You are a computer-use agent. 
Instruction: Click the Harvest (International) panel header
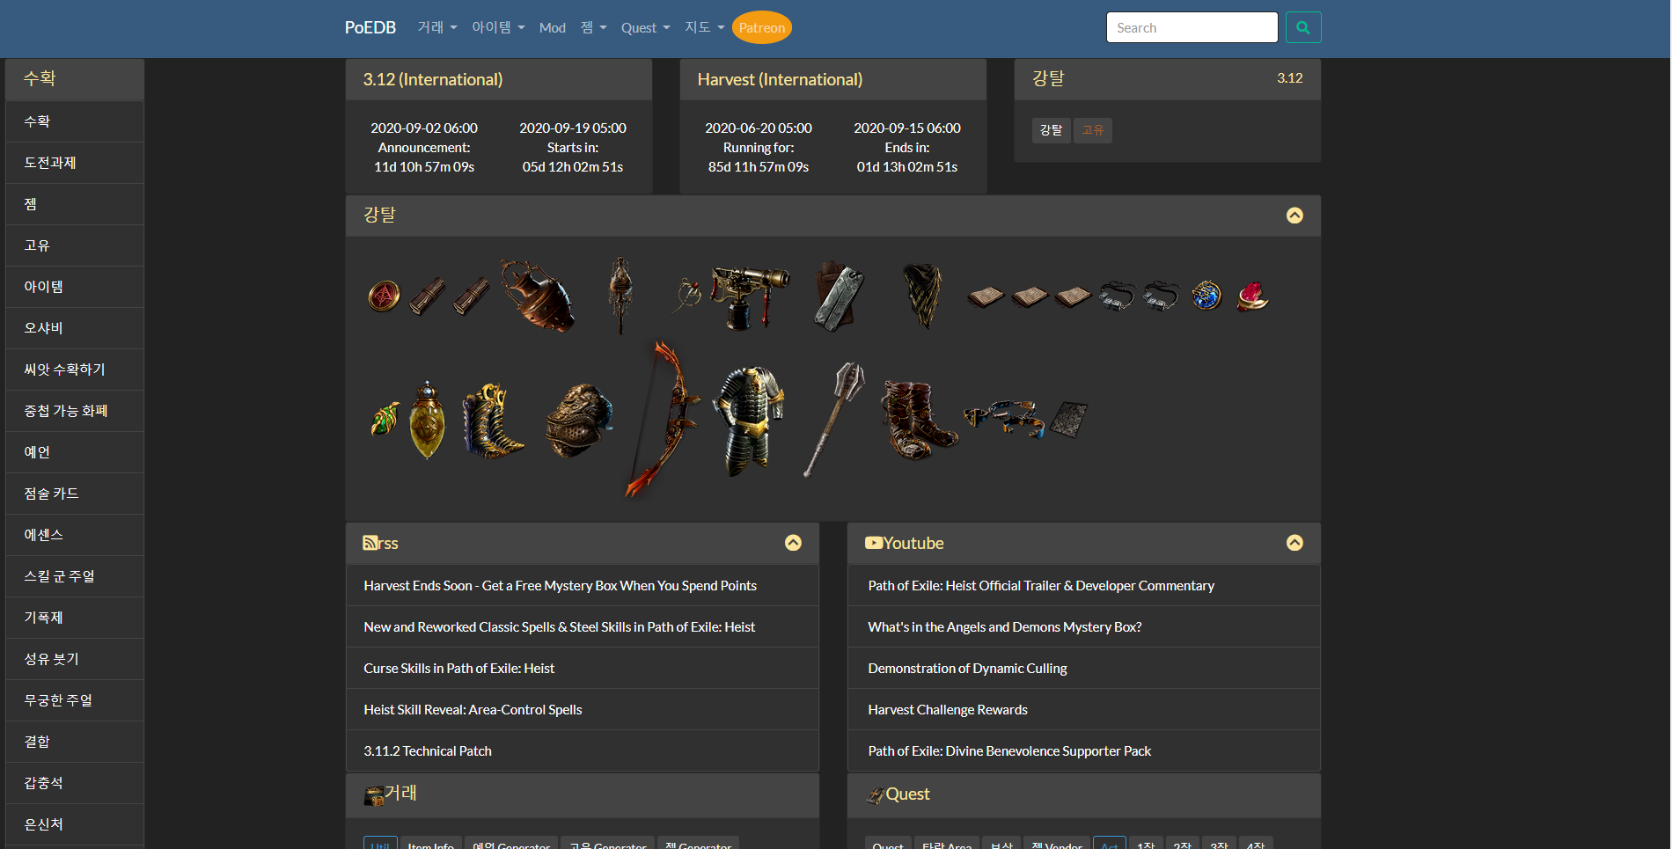[x=832, y=79]
